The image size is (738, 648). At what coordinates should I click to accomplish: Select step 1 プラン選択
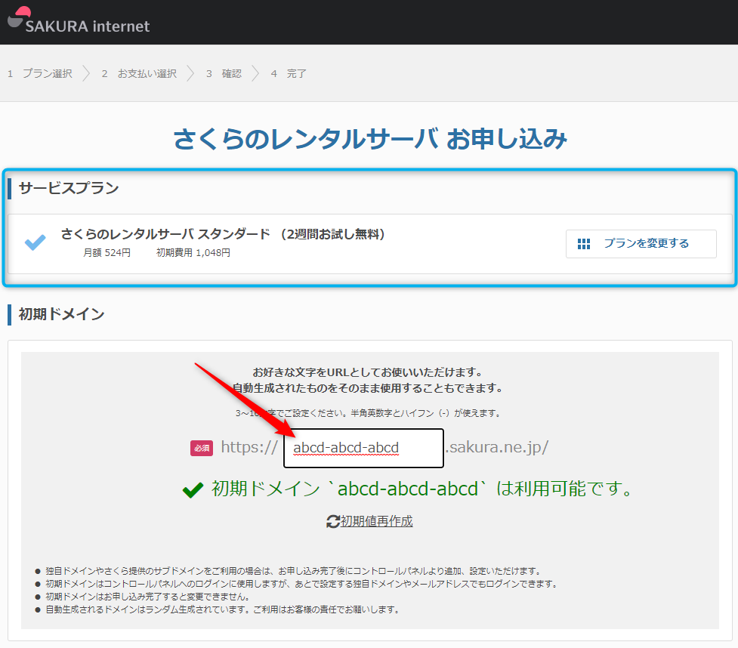(x=40, y=73)
